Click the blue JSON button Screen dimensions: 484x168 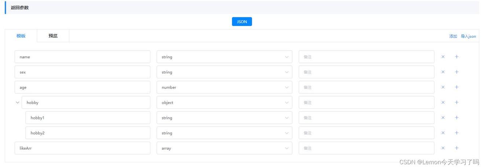[x=242, y=22]
